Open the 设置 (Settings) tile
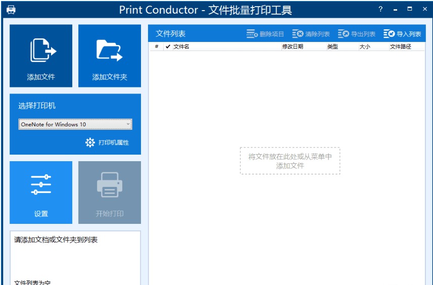Image resolution: width=433 pixels, height=285 pixels. click(41, 193)
